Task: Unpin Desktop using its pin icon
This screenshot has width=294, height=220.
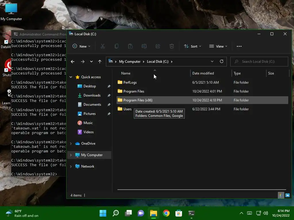Action: click(109, 86)
